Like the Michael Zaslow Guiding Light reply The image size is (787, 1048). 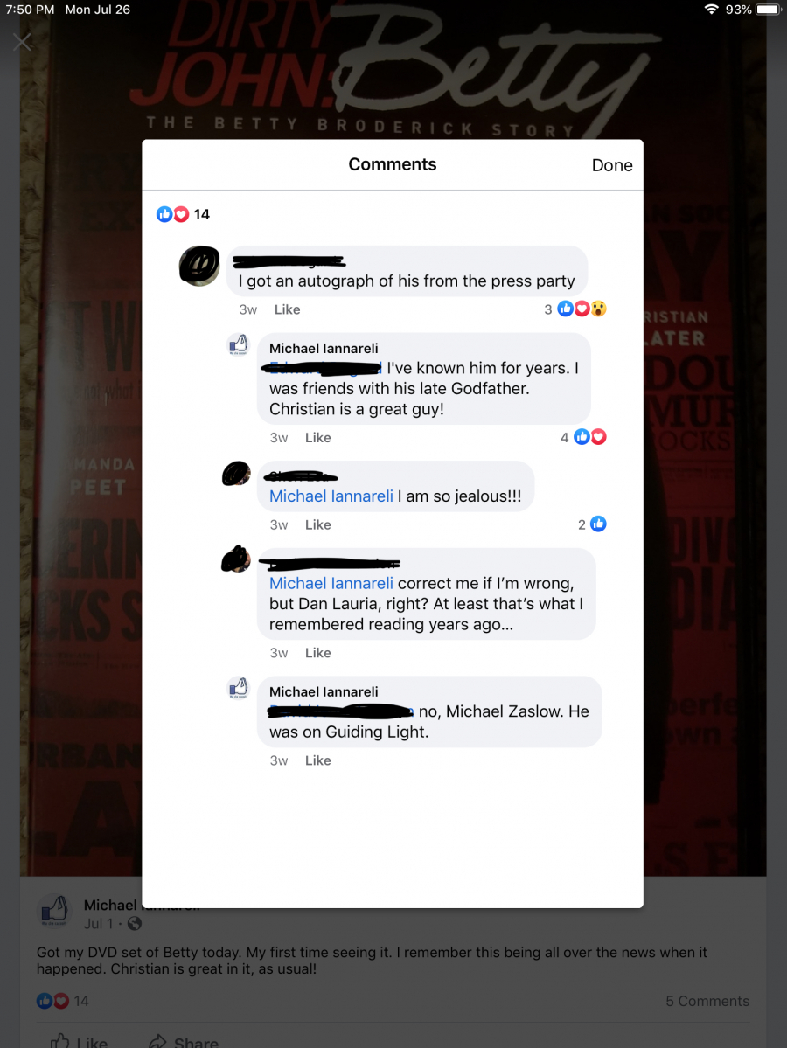(x=317, y=760)
